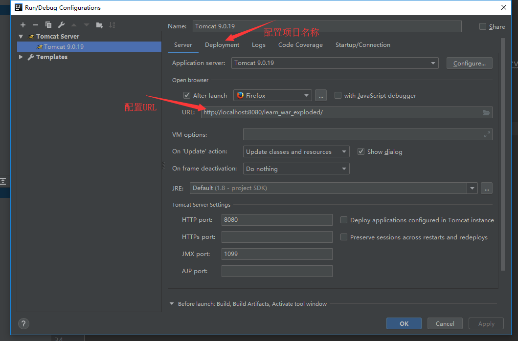Image resolution: width=518 pixels, height=341 pixels.
Task: Enable with JavaScript debugger
Action: [x=338, y=95]
